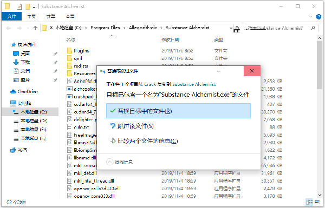The width and height of the screenshot is (325, 208).
Task: Sort by the type column header
Action: click(x=219, y=39)
